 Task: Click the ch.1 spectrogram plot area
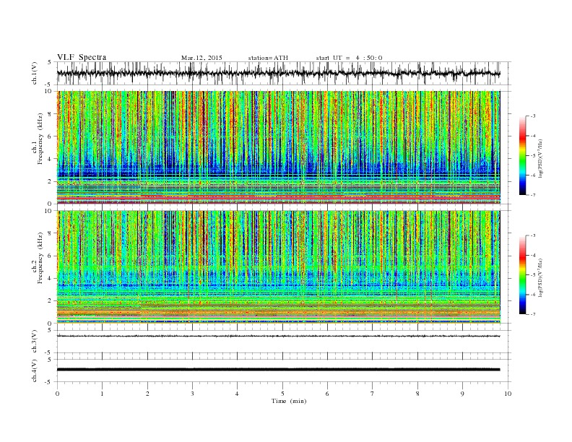(x=278, y=147)
